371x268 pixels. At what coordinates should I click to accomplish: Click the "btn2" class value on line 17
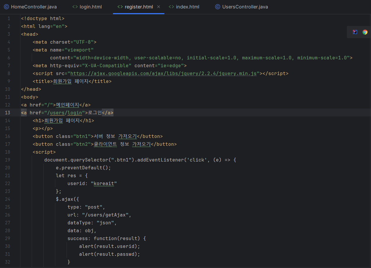82,144
